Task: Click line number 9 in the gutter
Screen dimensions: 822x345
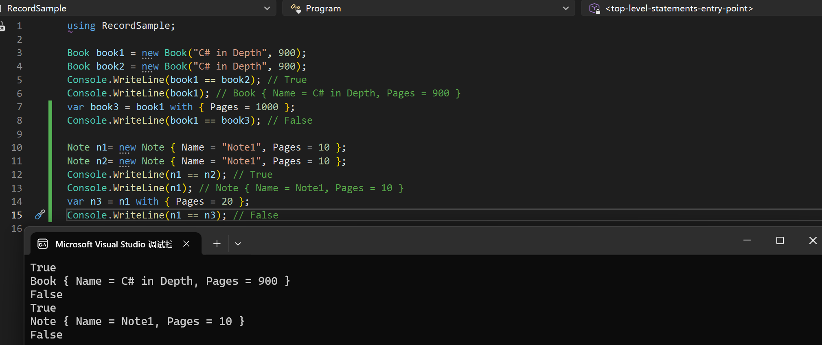Action: 19,134
